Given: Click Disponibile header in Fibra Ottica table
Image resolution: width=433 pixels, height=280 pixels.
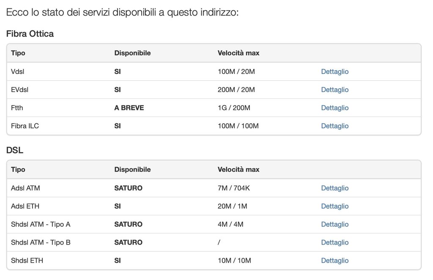Looking at the screenshot, I should tap(132, 53).
